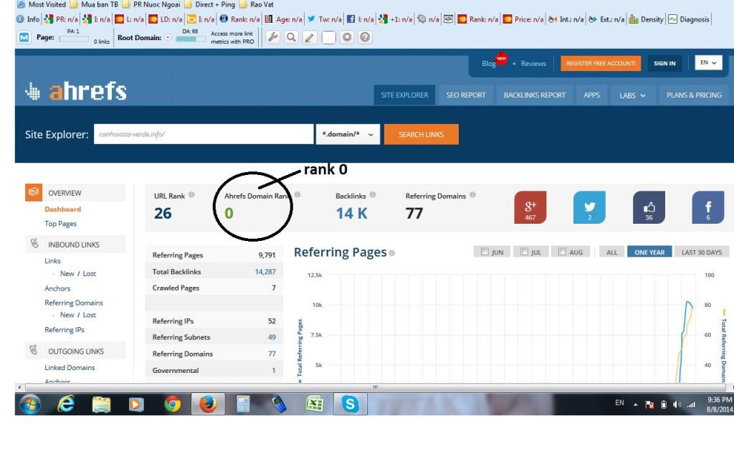Image resolution: width=734 pixels, height=459 pixels.
Task: Open the Backlinks Report tab
Action: (x=535, y=95)
